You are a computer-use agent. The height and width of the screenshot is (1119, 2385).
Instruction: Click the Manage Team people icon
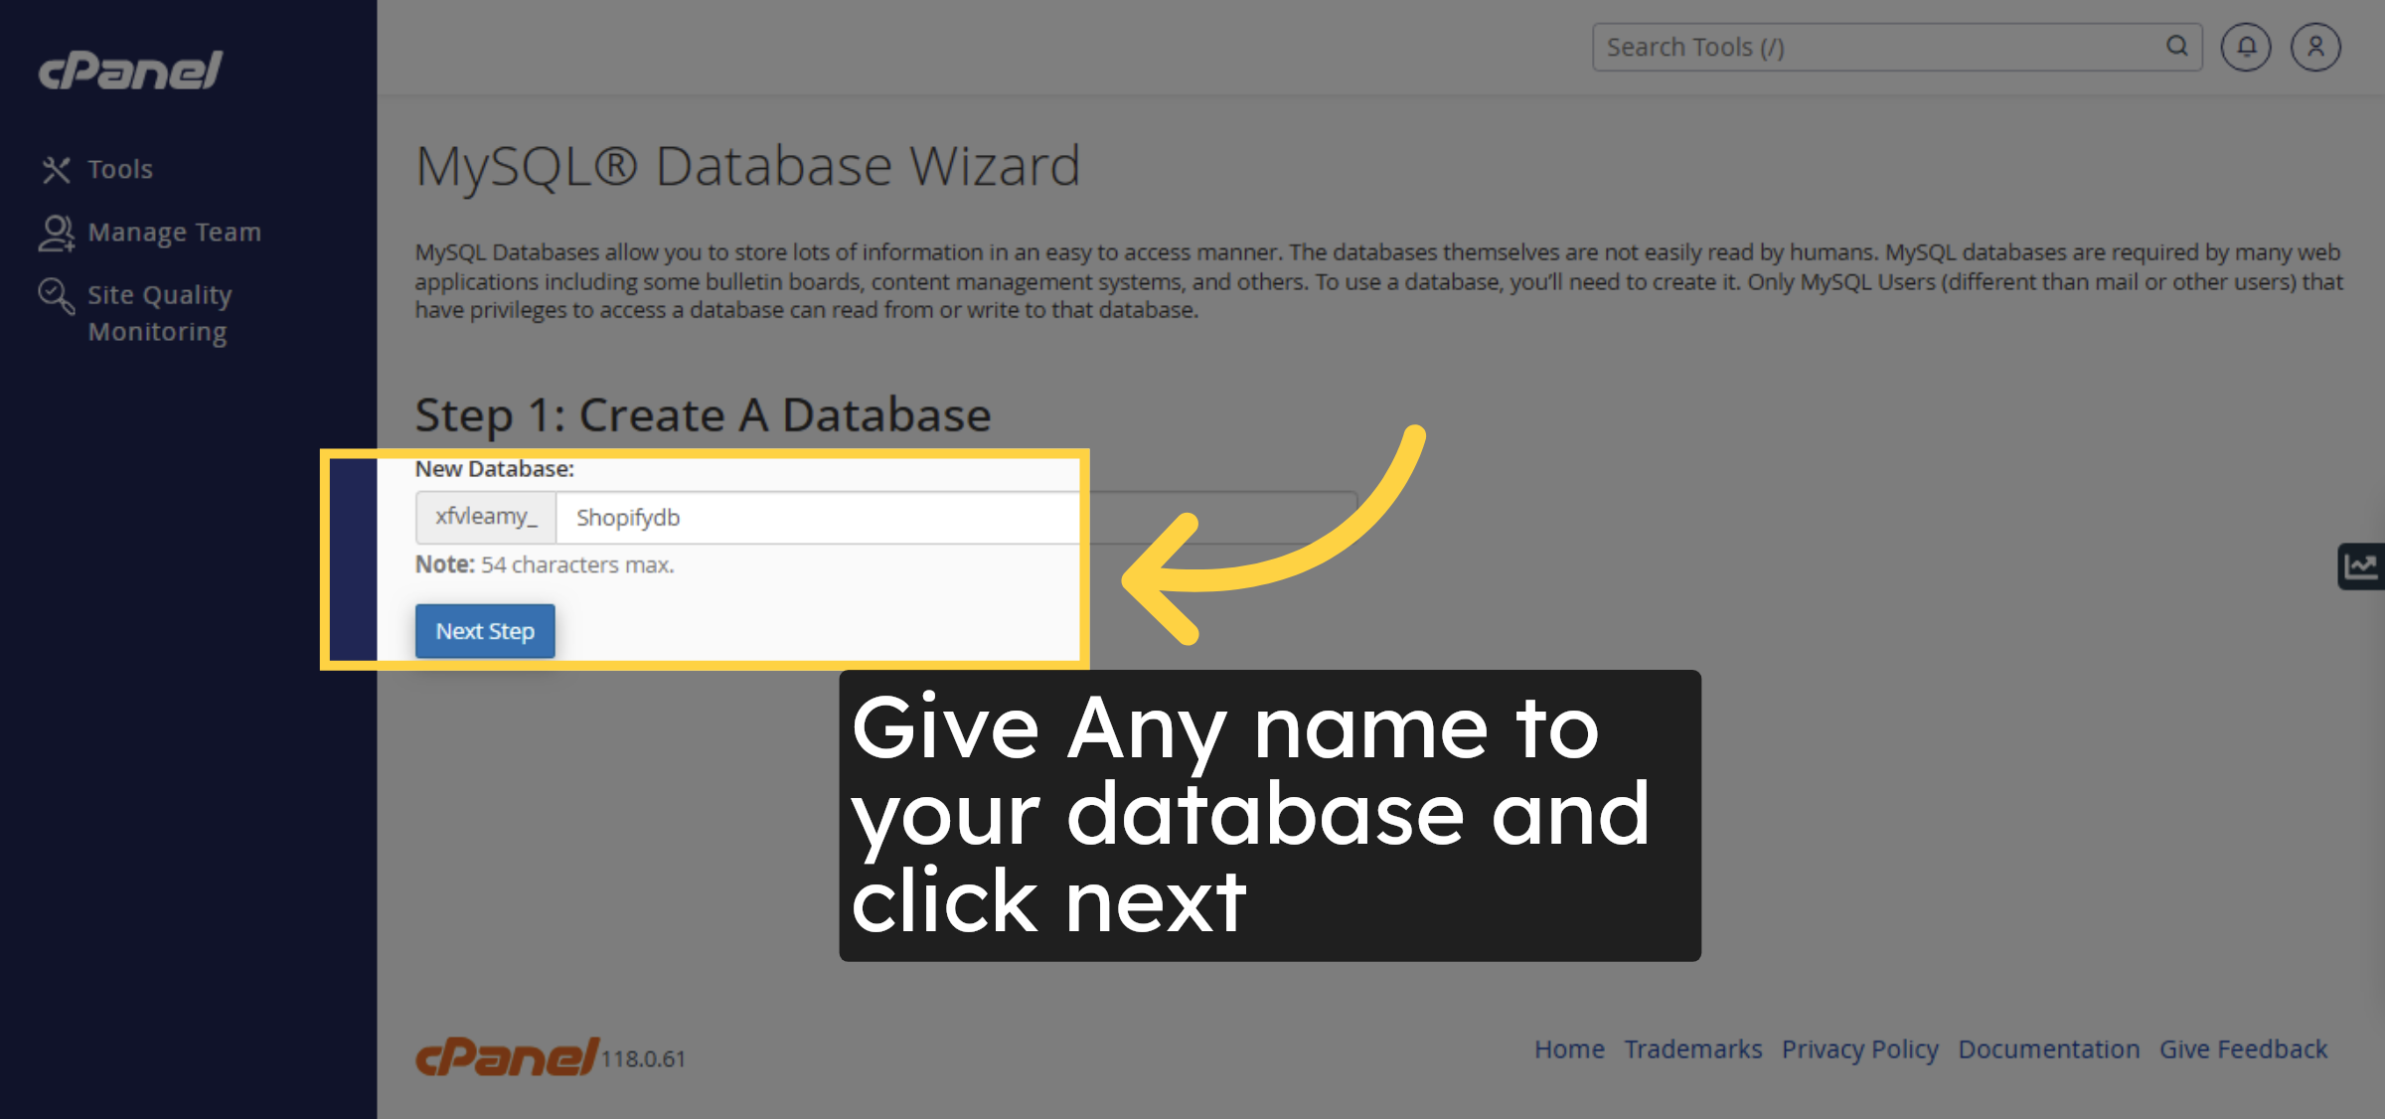click(x=56, y=233)
